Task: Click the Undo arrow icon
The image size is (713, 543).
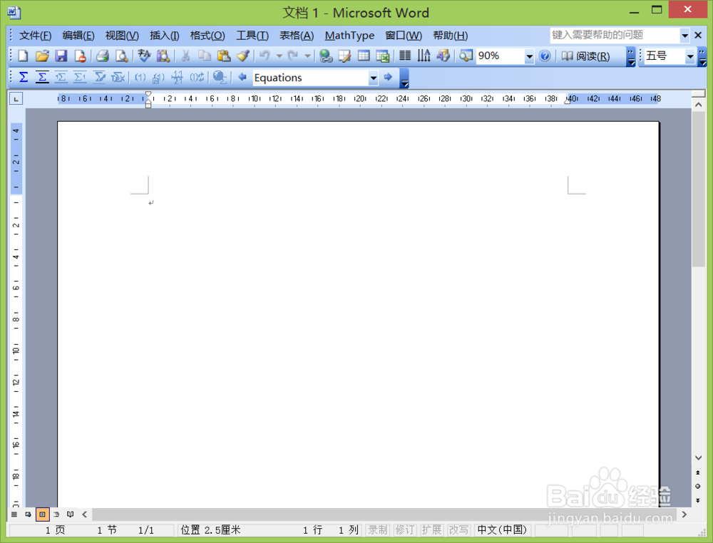Action: click(x=265, y=56)
